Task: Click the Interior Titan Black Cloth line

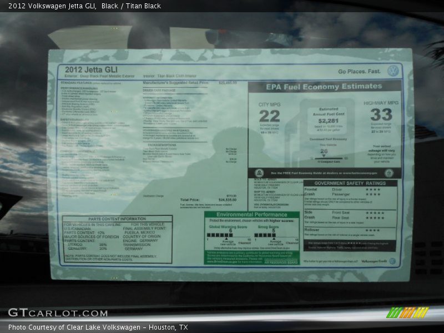Action: [170, 76]
